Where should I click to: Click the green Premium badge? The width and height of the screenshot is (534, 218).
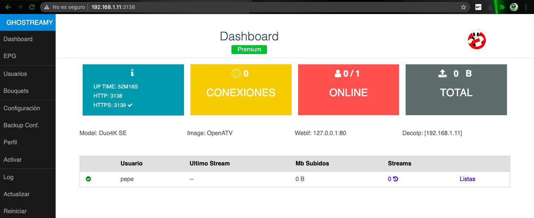pos(249,50)
